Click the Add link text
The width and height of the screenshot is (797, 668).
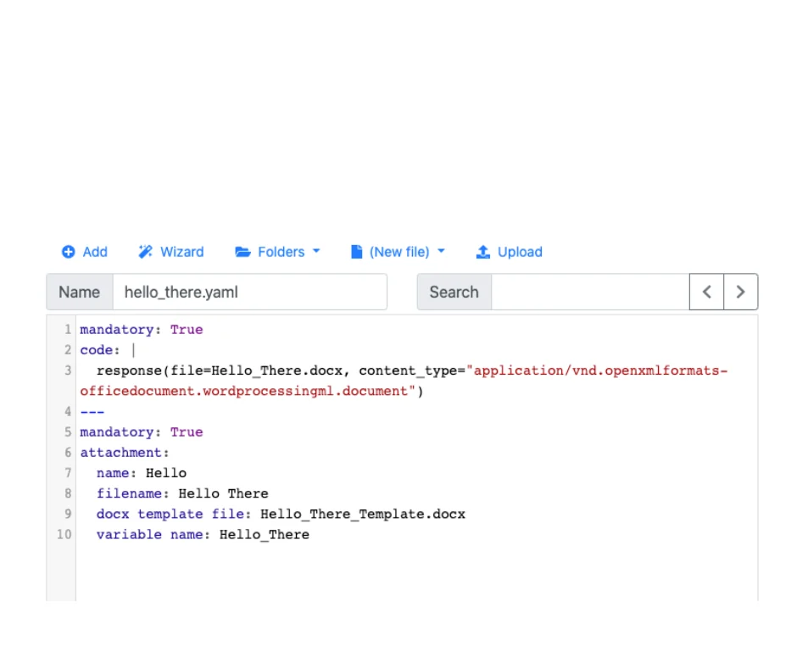coord(95,252)
